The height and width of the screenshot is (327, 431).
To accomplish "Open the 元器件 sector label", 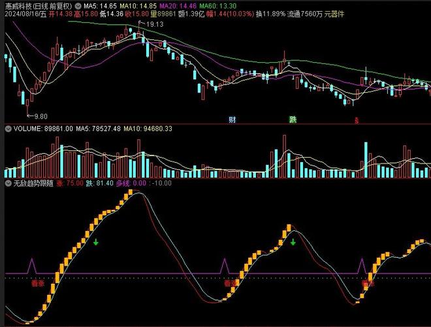I will click(x=334, y=14).
